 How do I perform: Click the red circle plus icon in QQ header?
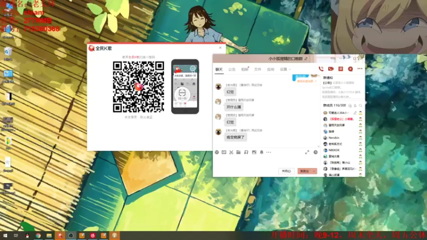coord(351,69)
